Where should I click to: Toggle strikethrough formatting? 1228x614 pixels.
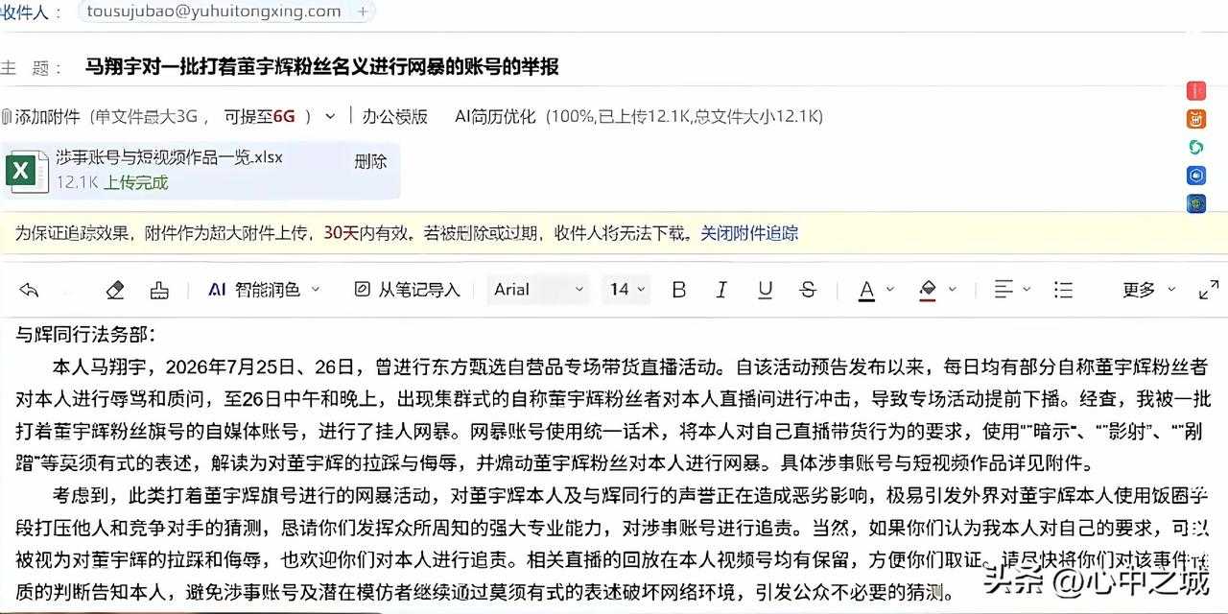pyautogui.click(x=808, y=290)
